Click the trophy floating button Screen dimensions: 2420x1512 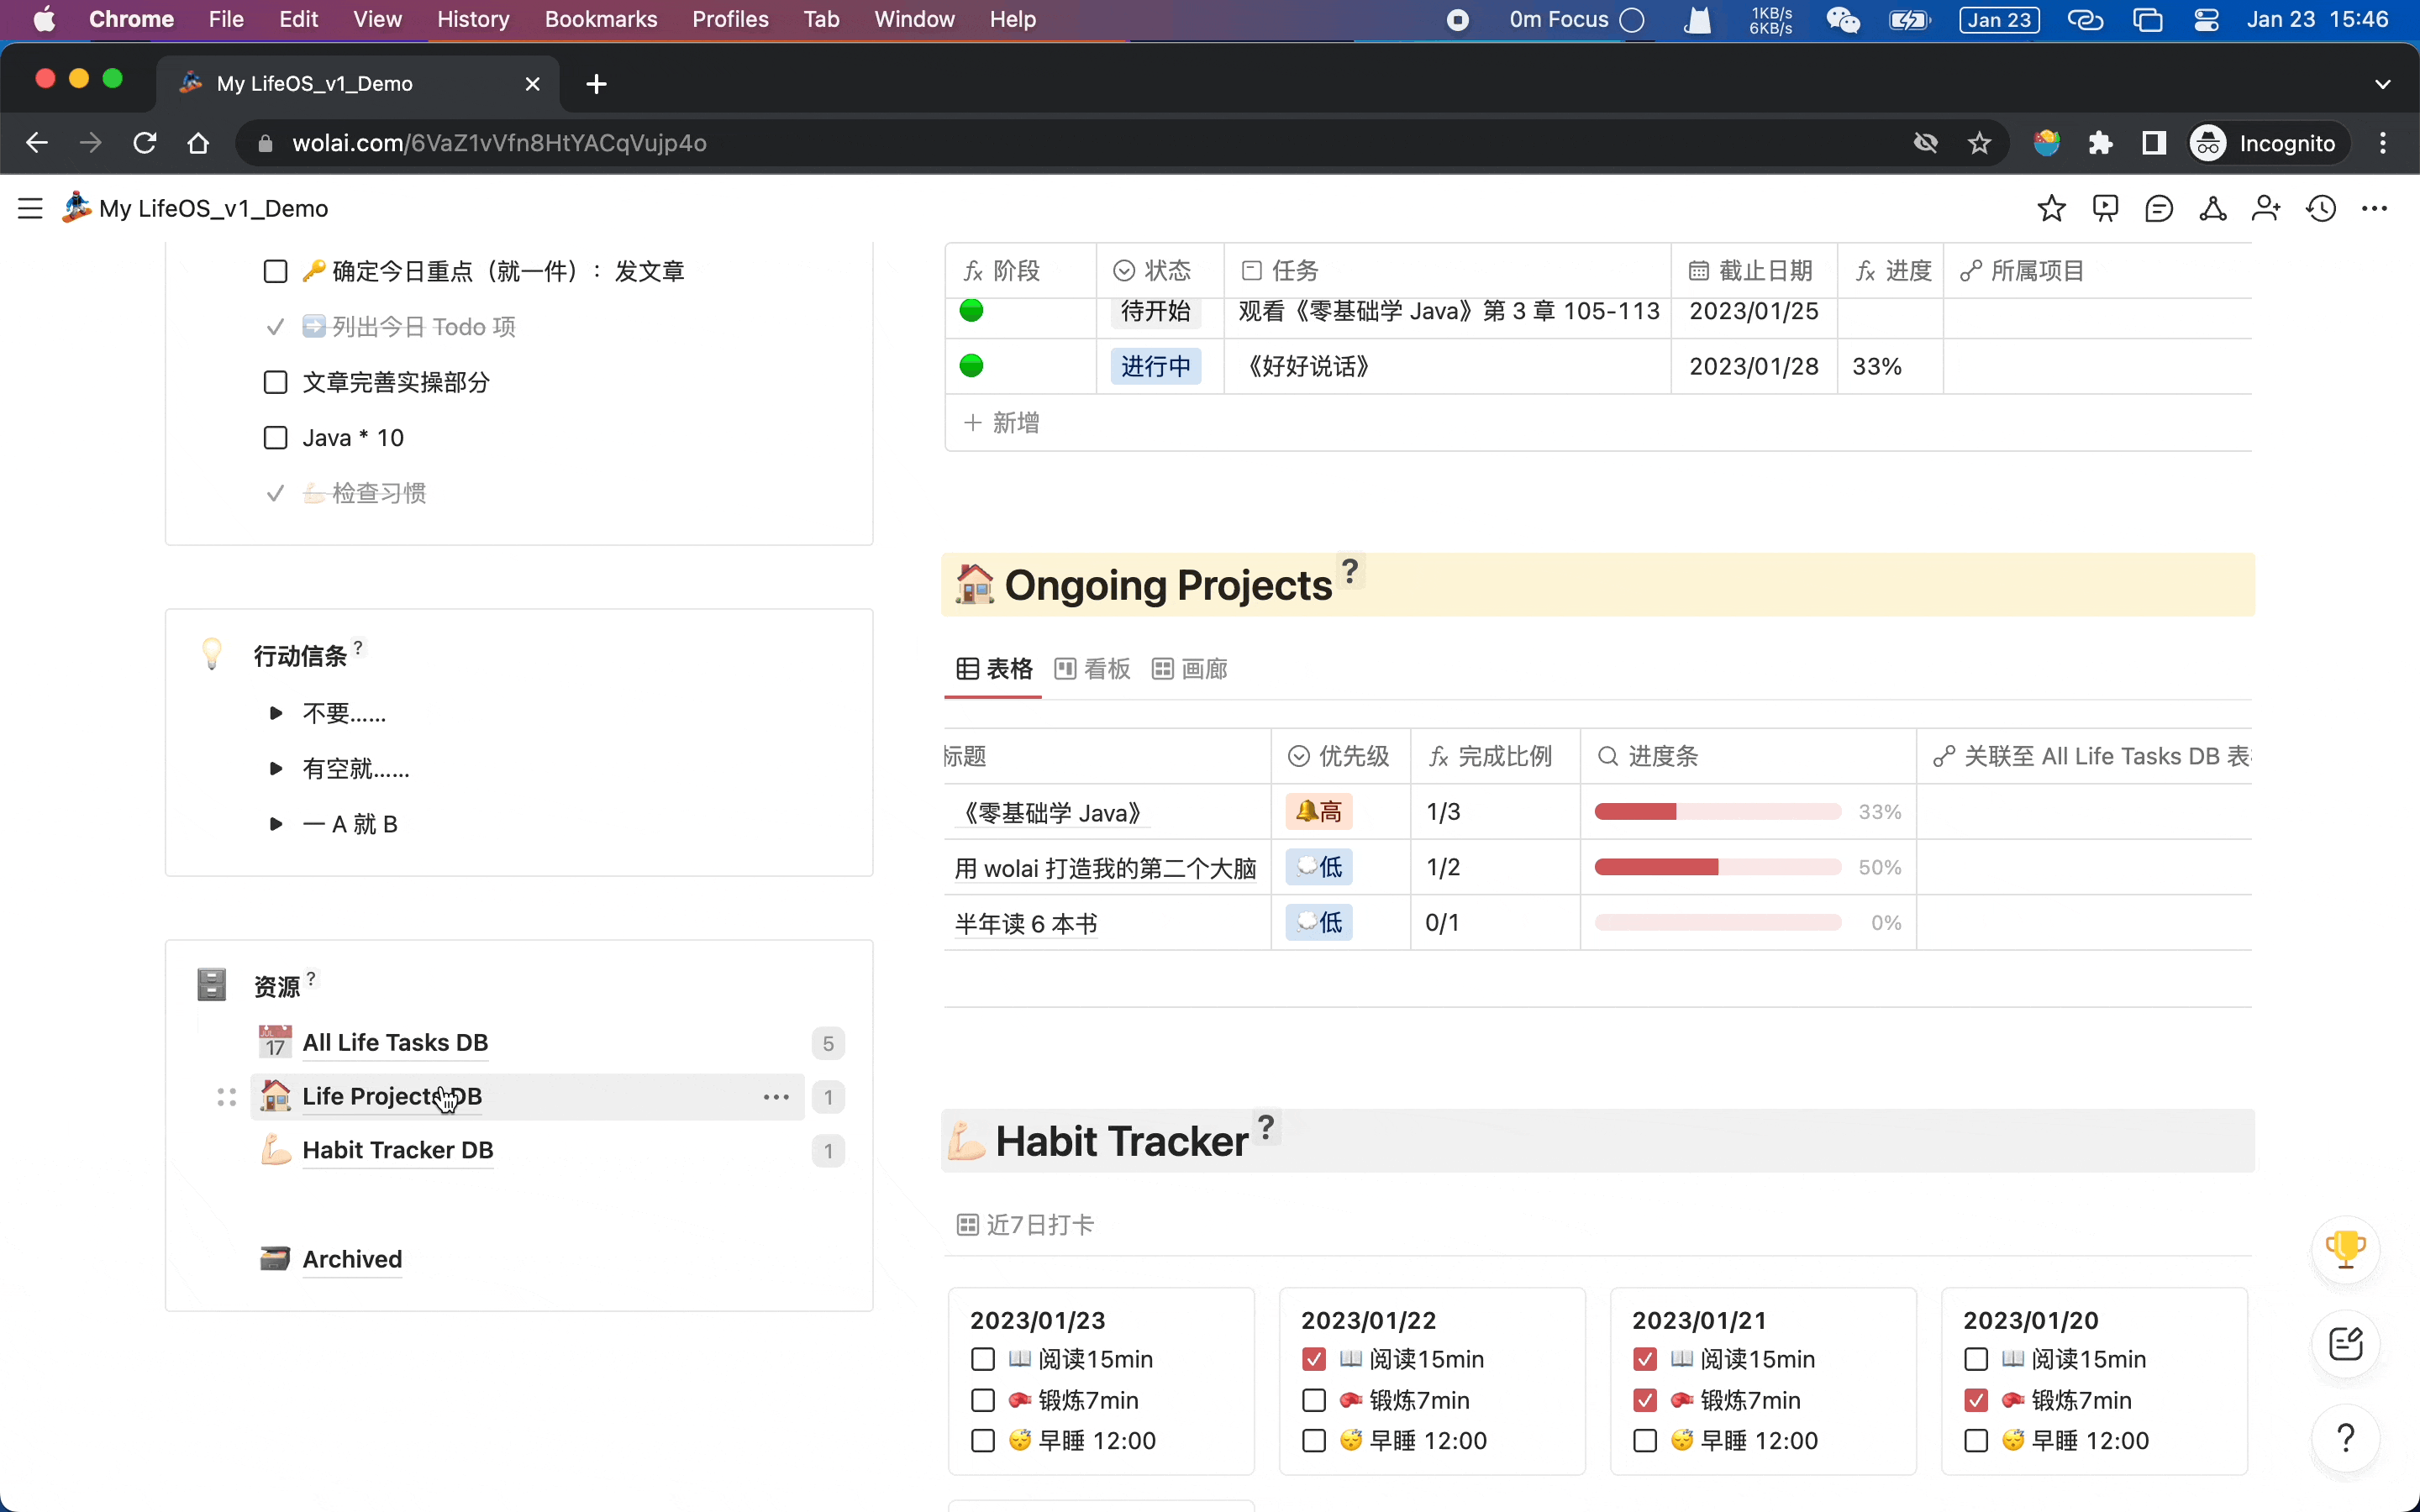tap(2345, 1248)
